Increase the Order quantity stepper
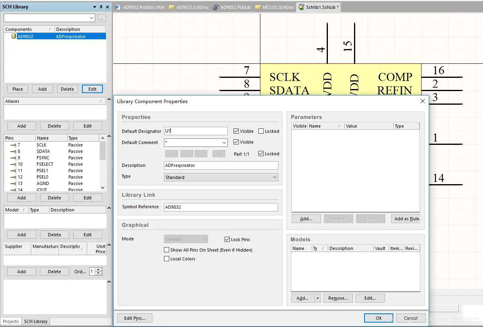This screenshot has width=483, height=327. 99,270
